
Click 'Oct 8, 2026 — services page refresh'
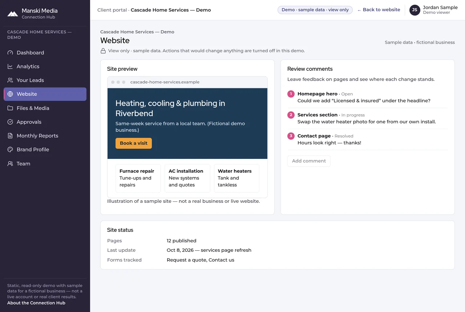(x=209, y=250)
